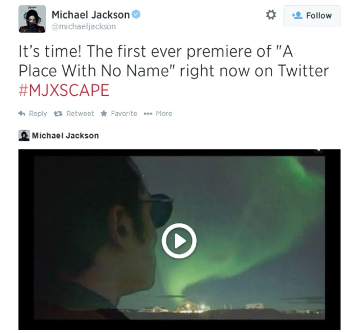Click the blue verified badge icon
The image size is (359, 333).
coord(136,15)
